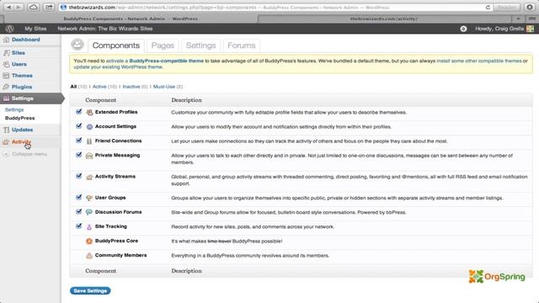Click the Private Messaging envelope icon

(89, 156)
